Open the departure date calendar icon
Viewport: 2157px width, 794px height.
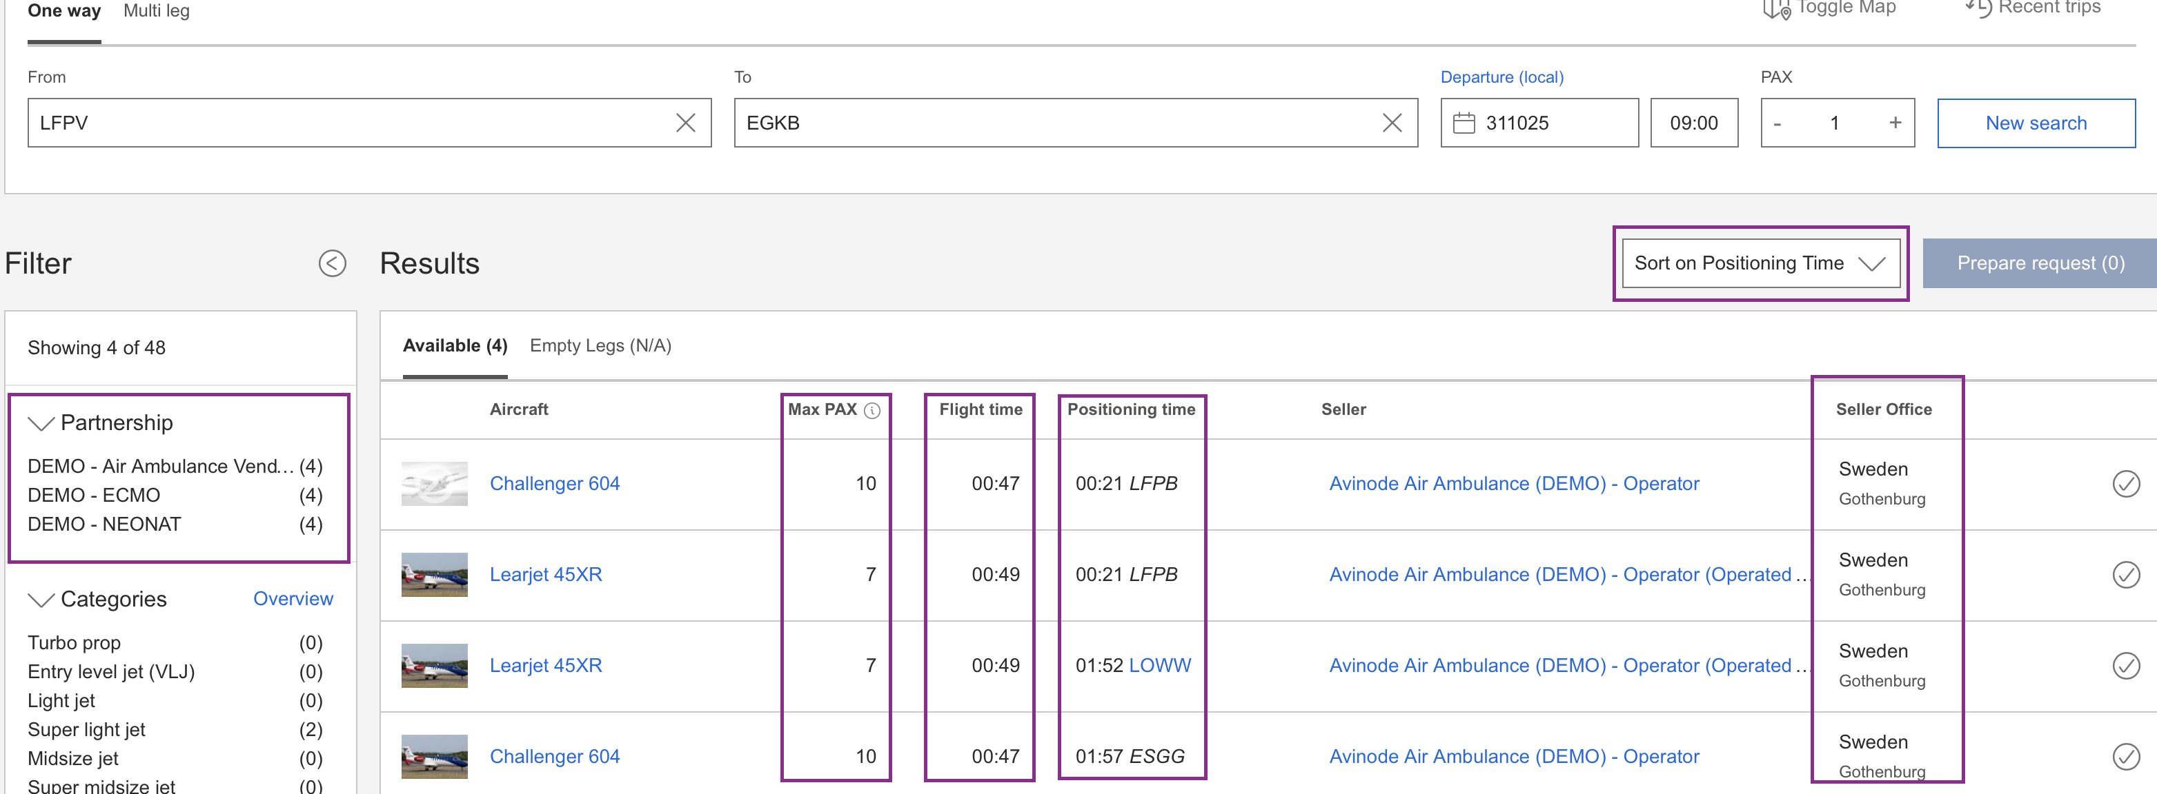tap(1463, 123)
